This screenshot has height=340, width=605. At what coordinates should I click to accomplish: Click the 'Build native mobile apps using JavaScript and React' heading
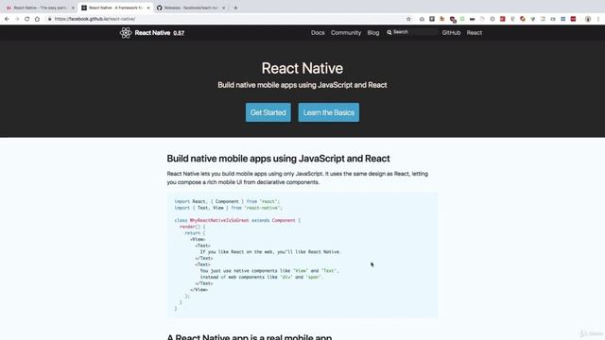click(x=278, y=159)
